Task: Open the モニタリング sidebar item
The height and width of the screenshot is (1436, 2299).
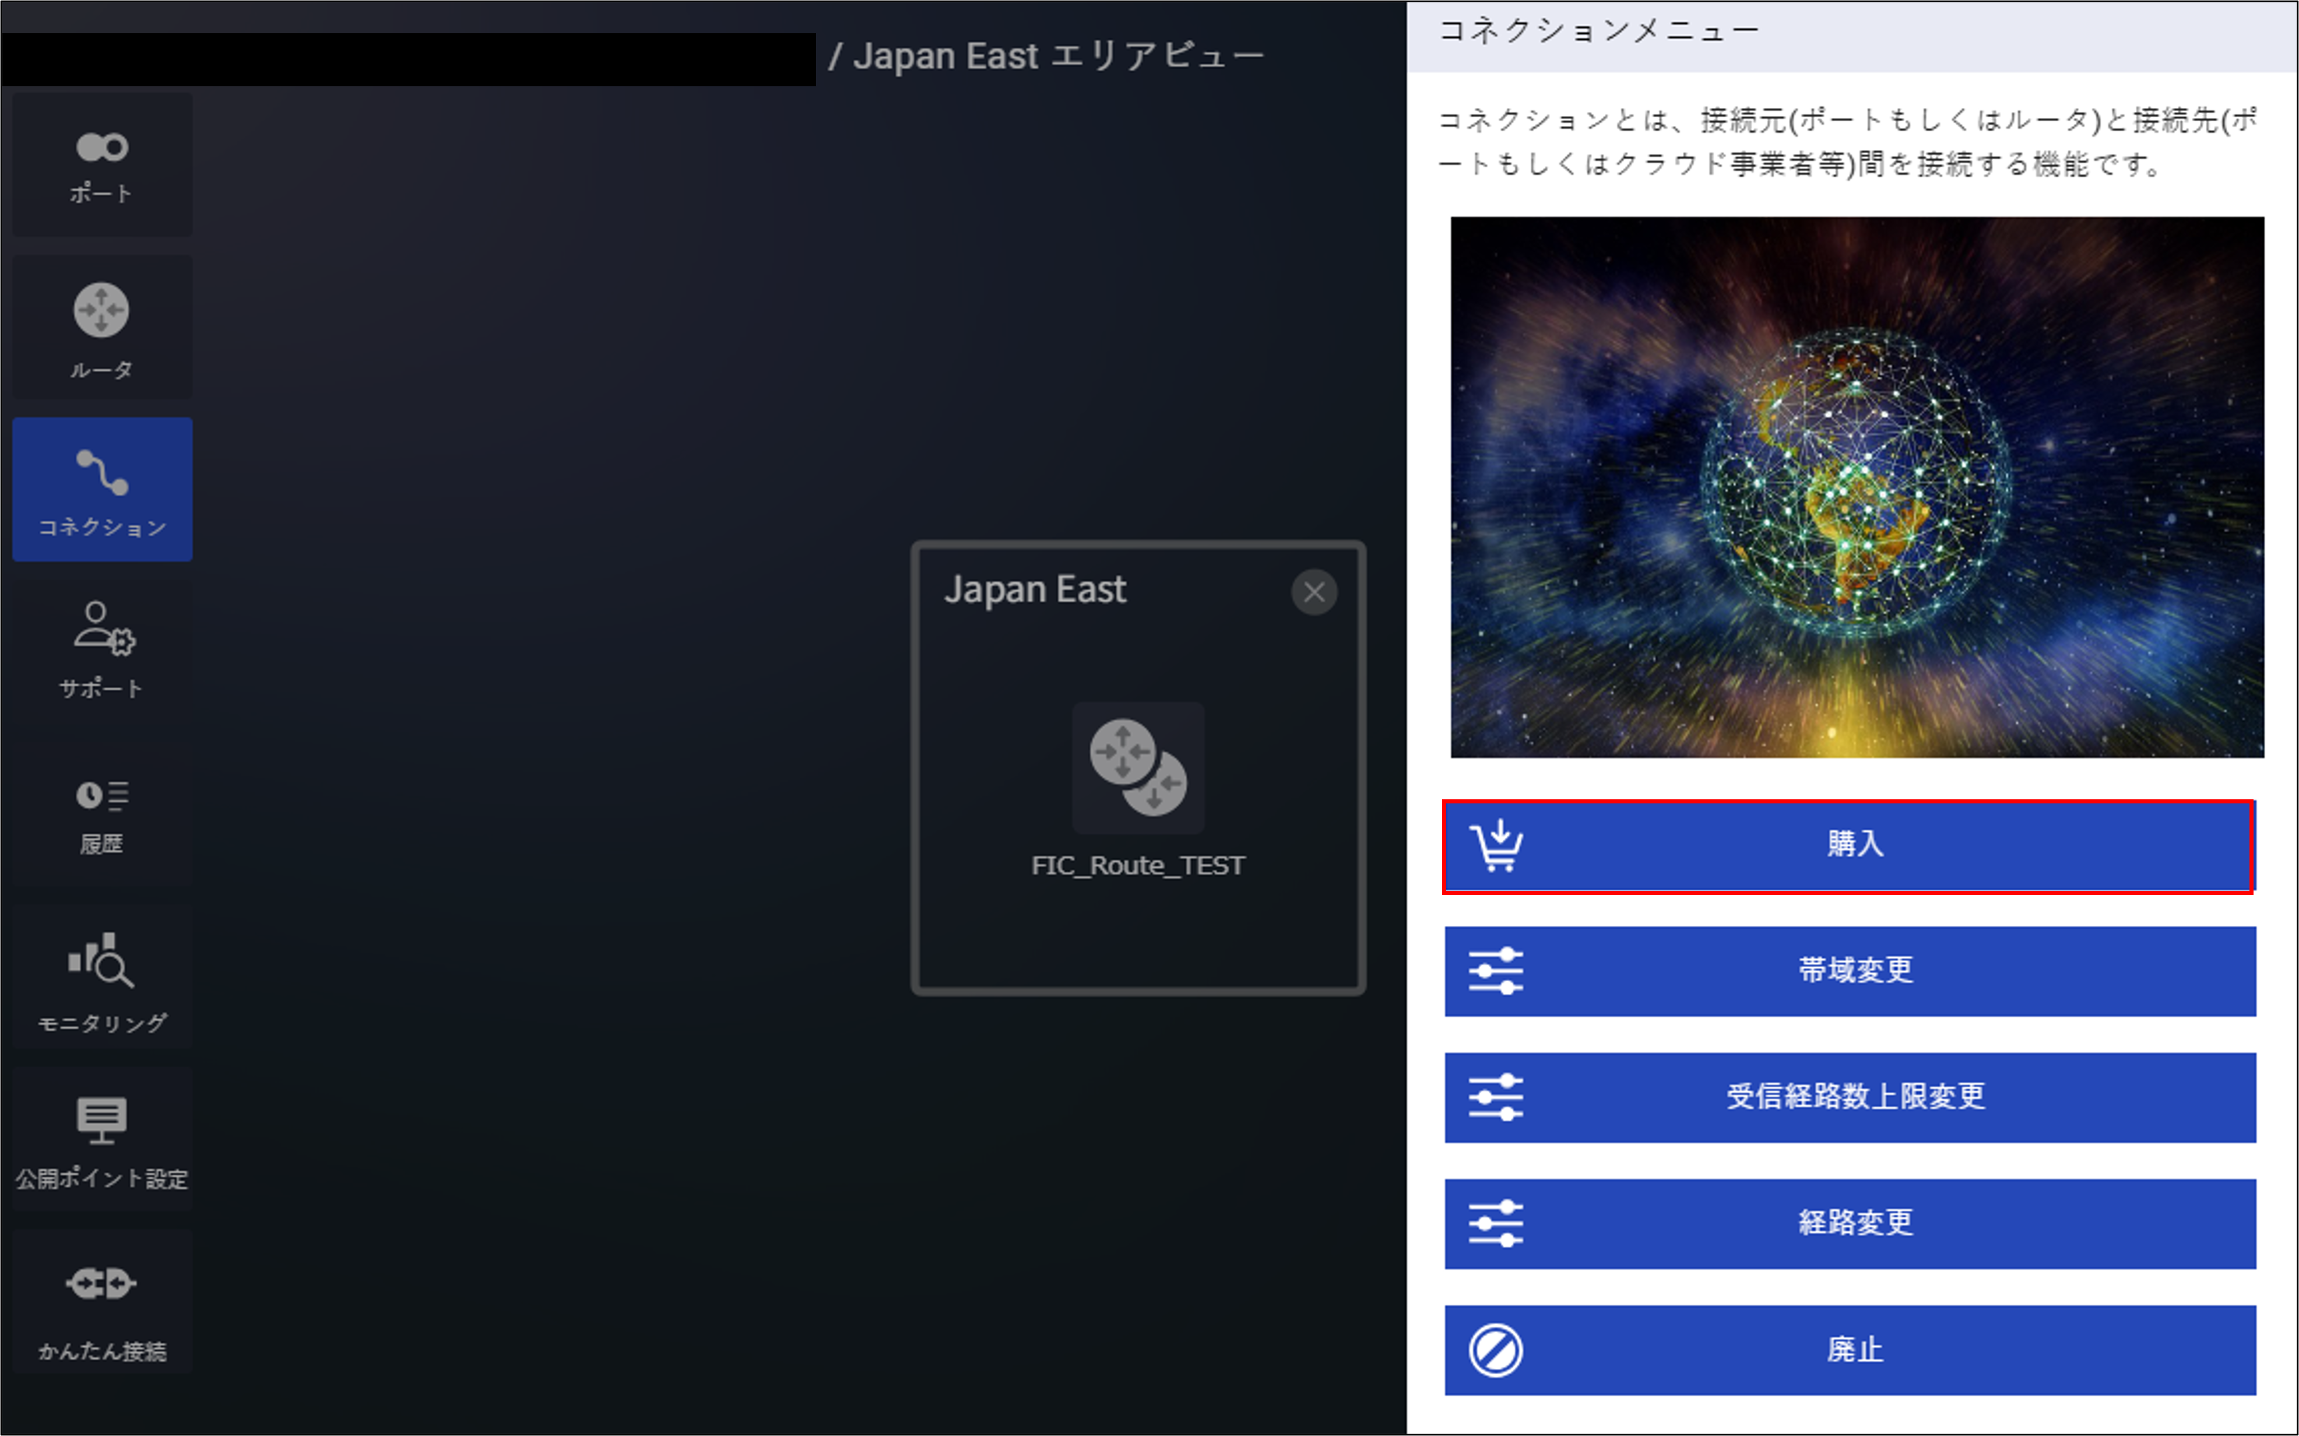Action: [x=101, y=977]
